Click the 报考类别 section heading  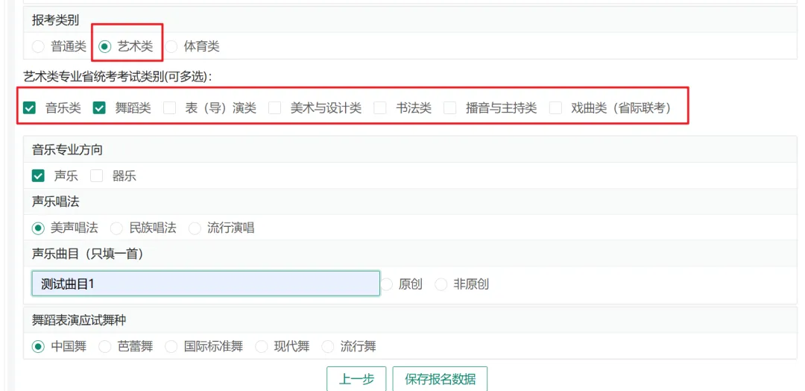tap(55, 21)
